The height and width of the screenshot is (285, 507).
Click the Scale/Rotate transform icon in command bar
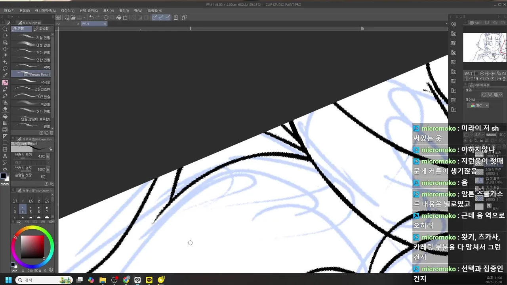point(125,17)
